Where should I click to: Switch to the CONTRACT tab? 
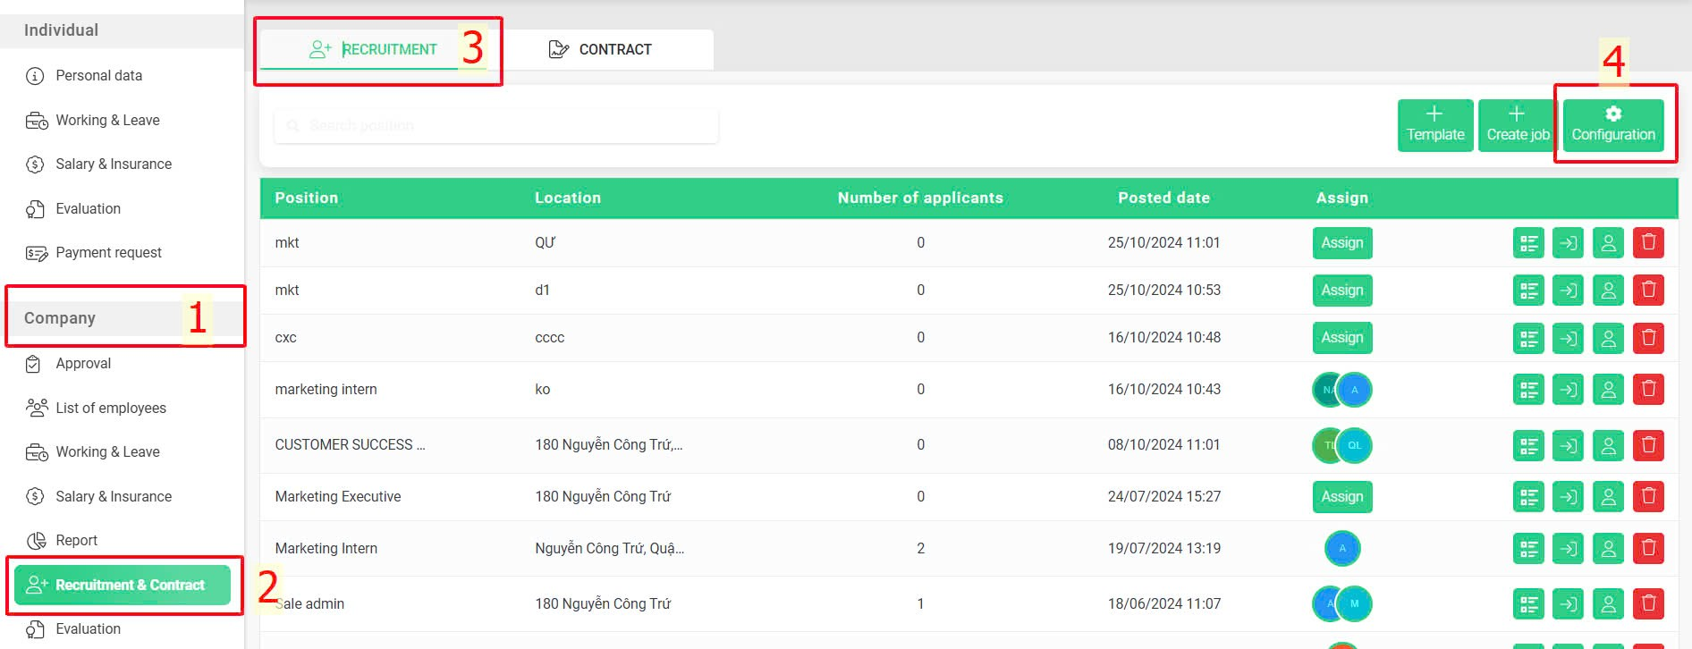(x=600, y=49)
